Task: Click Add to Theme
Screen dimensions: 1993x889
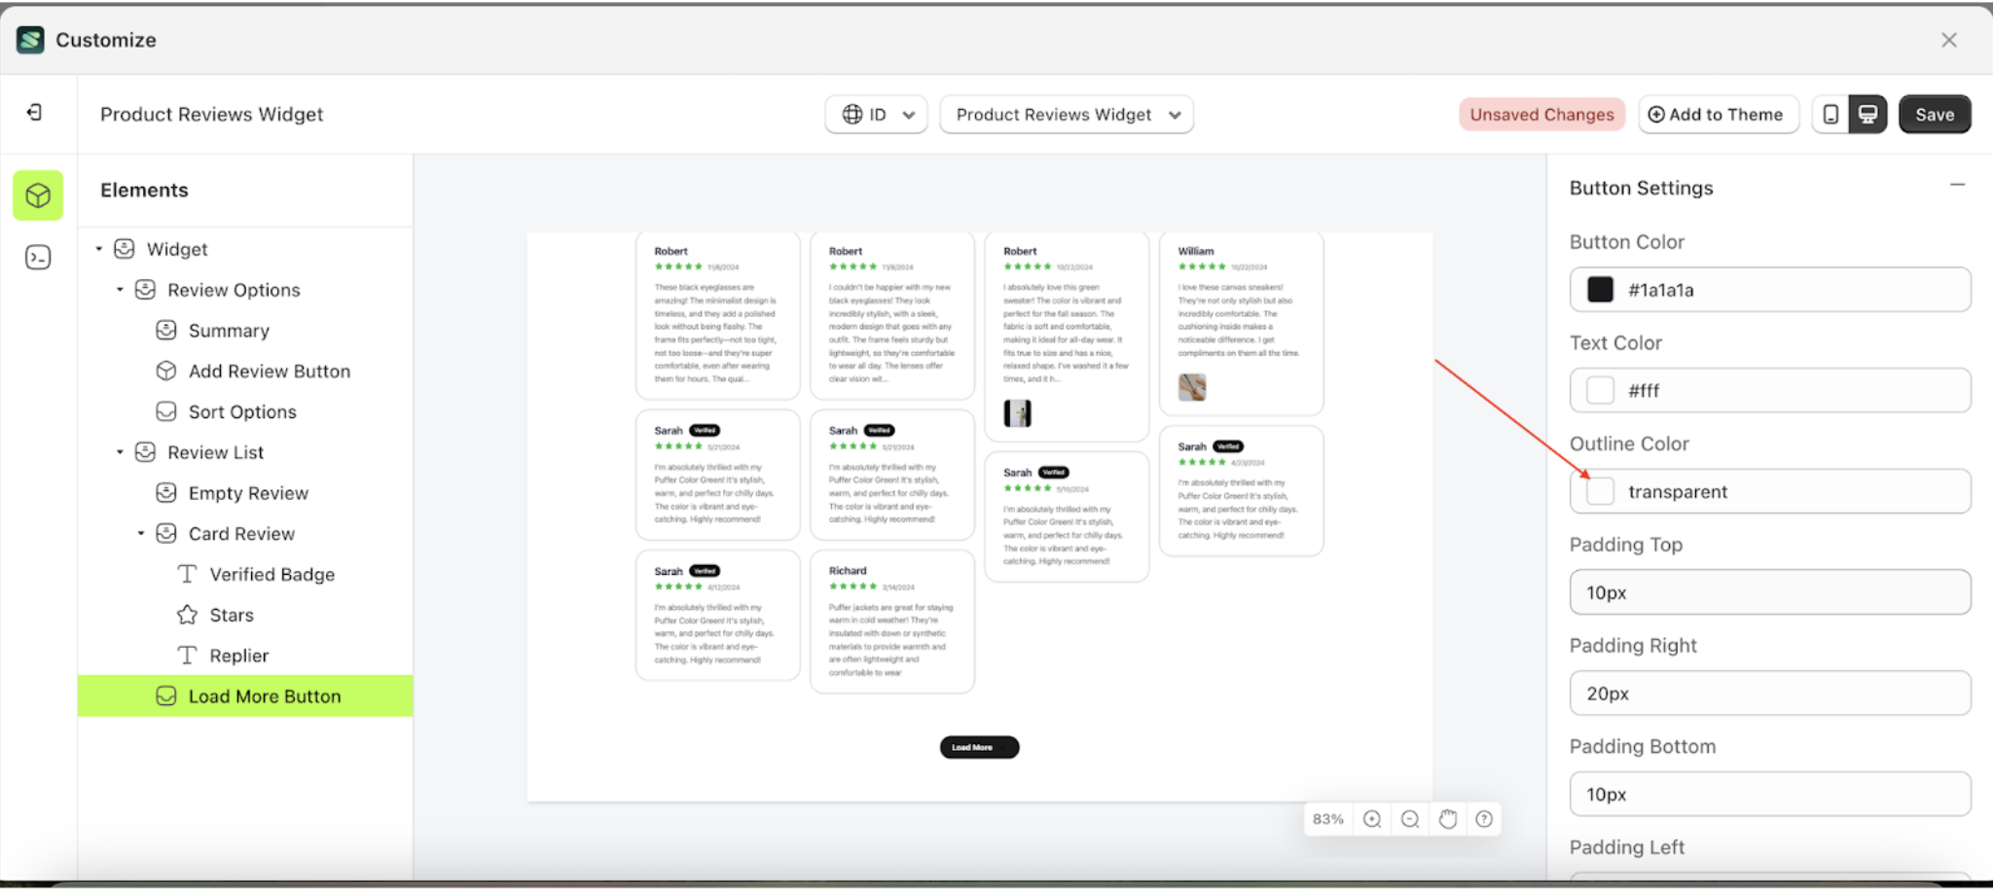Action: pyautogui.click(x=1719, y=114)
